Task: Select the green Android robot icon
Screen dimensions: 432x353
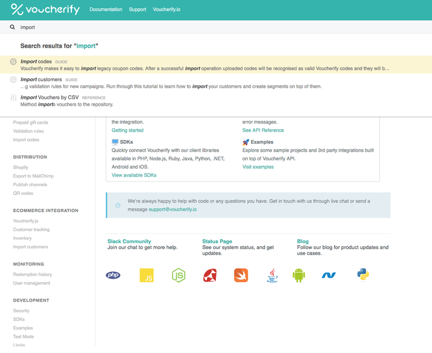Action: (298, 275)
